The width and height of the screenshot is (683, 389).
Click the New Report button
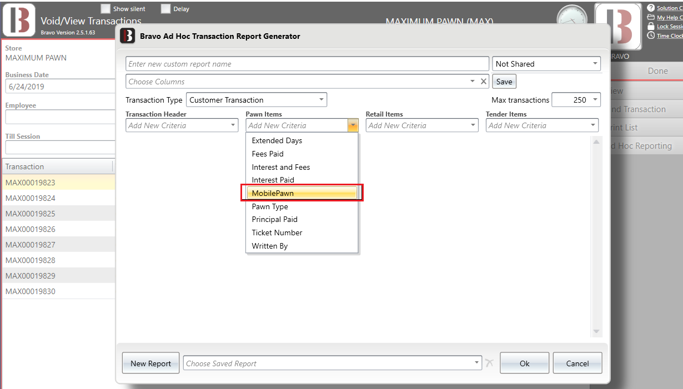151,363
